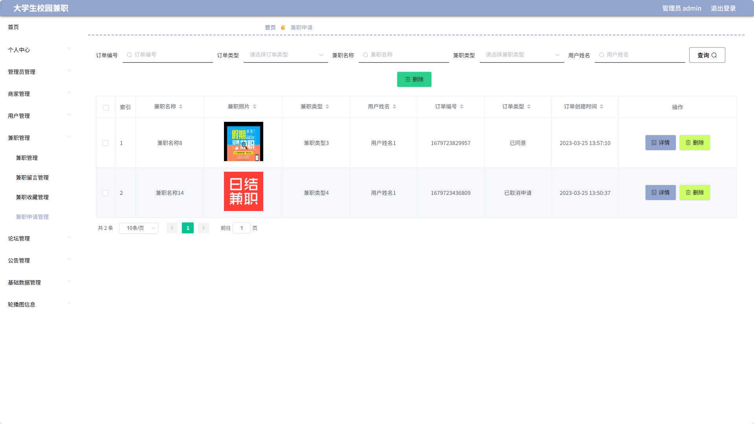This screenshot has height=424, width=754.
Task: Open the 请选择订单类型 dropdown
Action: 286,55
